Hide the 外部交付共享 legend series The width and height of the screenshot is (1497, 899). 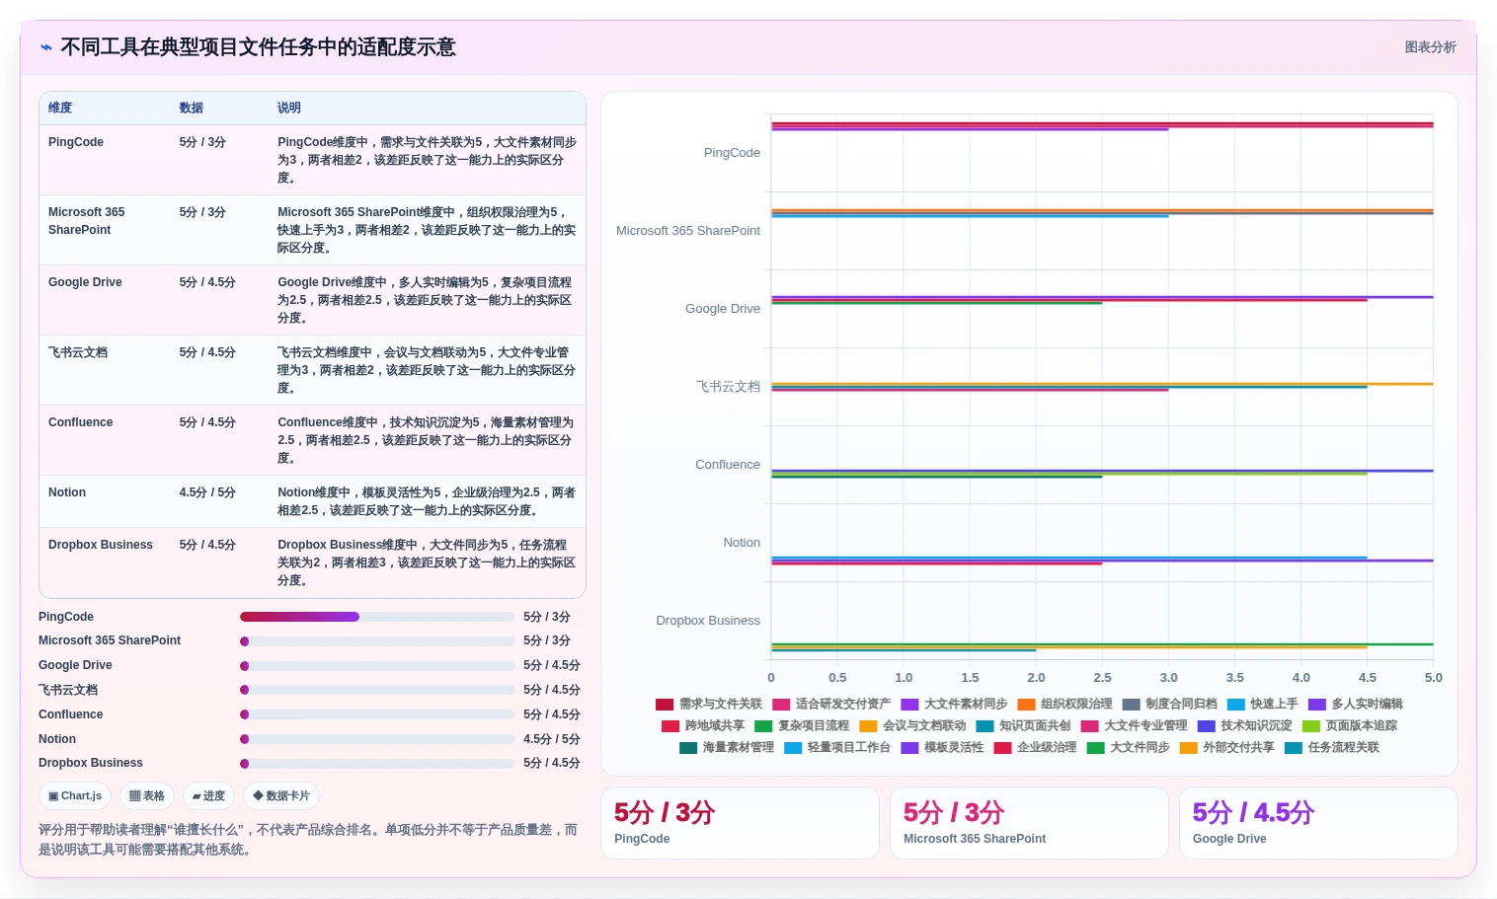[x=1226, y=747]
